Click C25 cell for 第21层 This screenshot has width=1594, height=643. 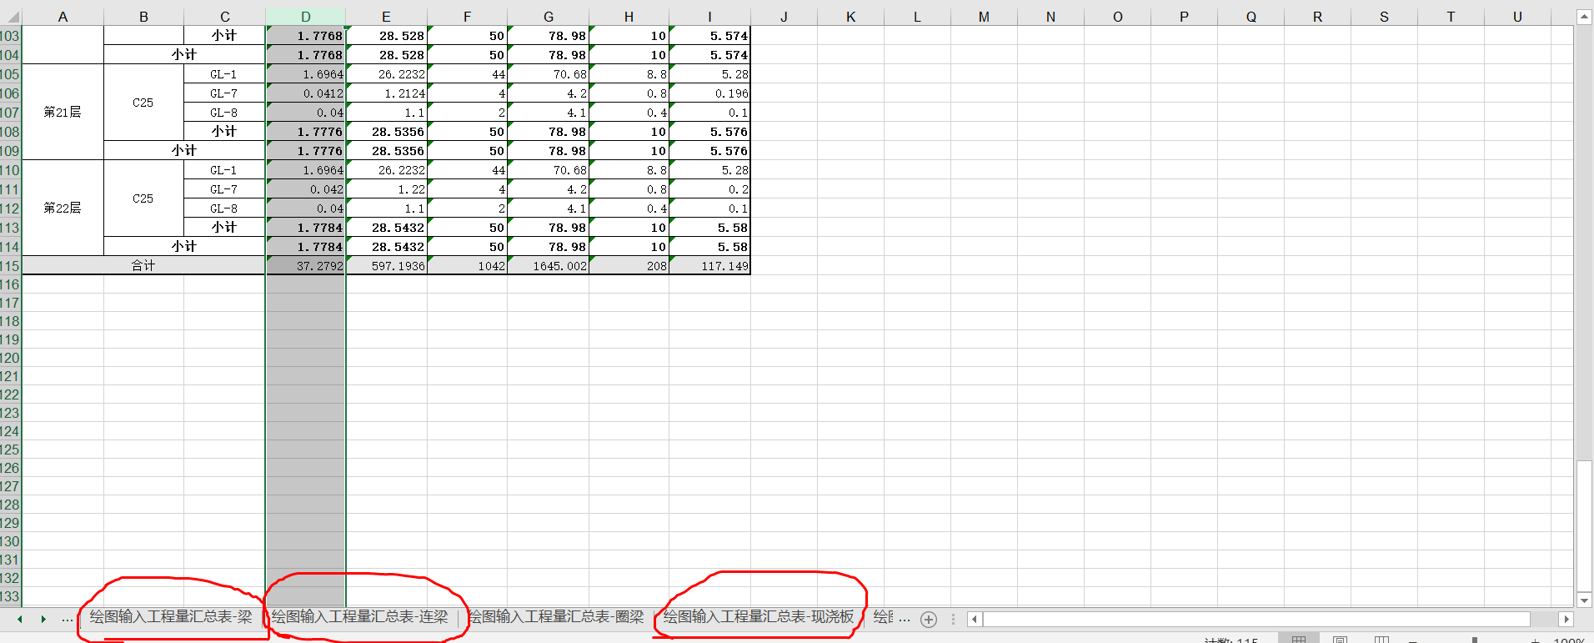coord(143,103)
